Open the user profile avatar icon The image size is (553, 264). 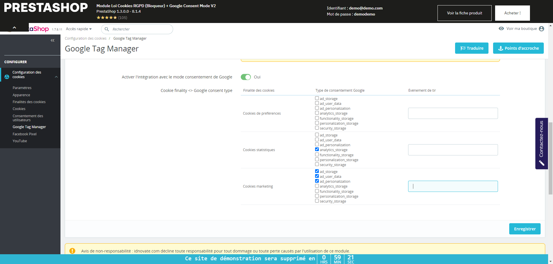point(541,29)
